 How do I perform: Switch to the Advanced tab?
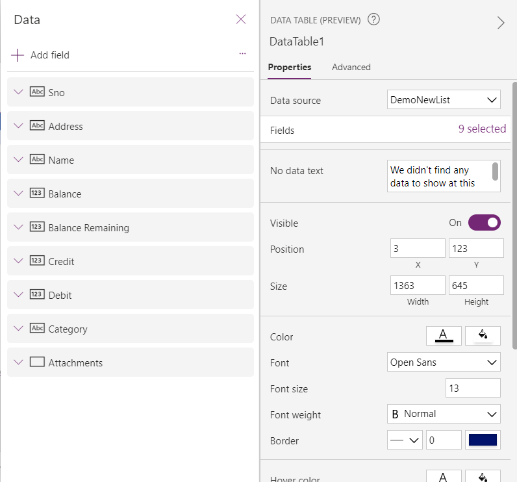(351, 67)
